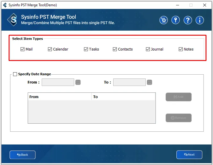Image resolution: width=213 pixels, height=165 pixels.
Task: Click the info about icon
Action: (200, 20)
